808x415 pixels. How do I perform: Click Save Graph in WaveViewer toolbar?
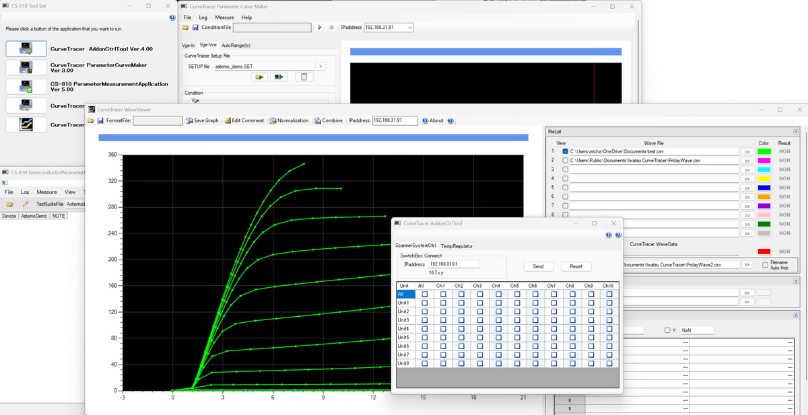[202, 120]
